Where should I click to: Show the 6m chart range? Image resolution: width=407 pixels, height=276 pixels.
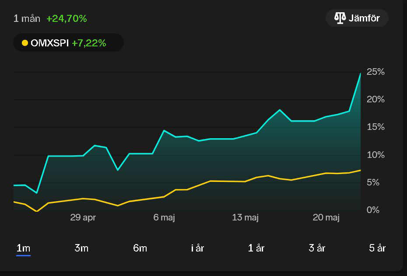point(140,248)
